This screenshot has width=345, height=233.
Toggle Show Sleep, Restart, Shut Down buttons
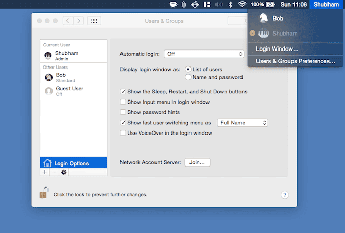[123, 91]
